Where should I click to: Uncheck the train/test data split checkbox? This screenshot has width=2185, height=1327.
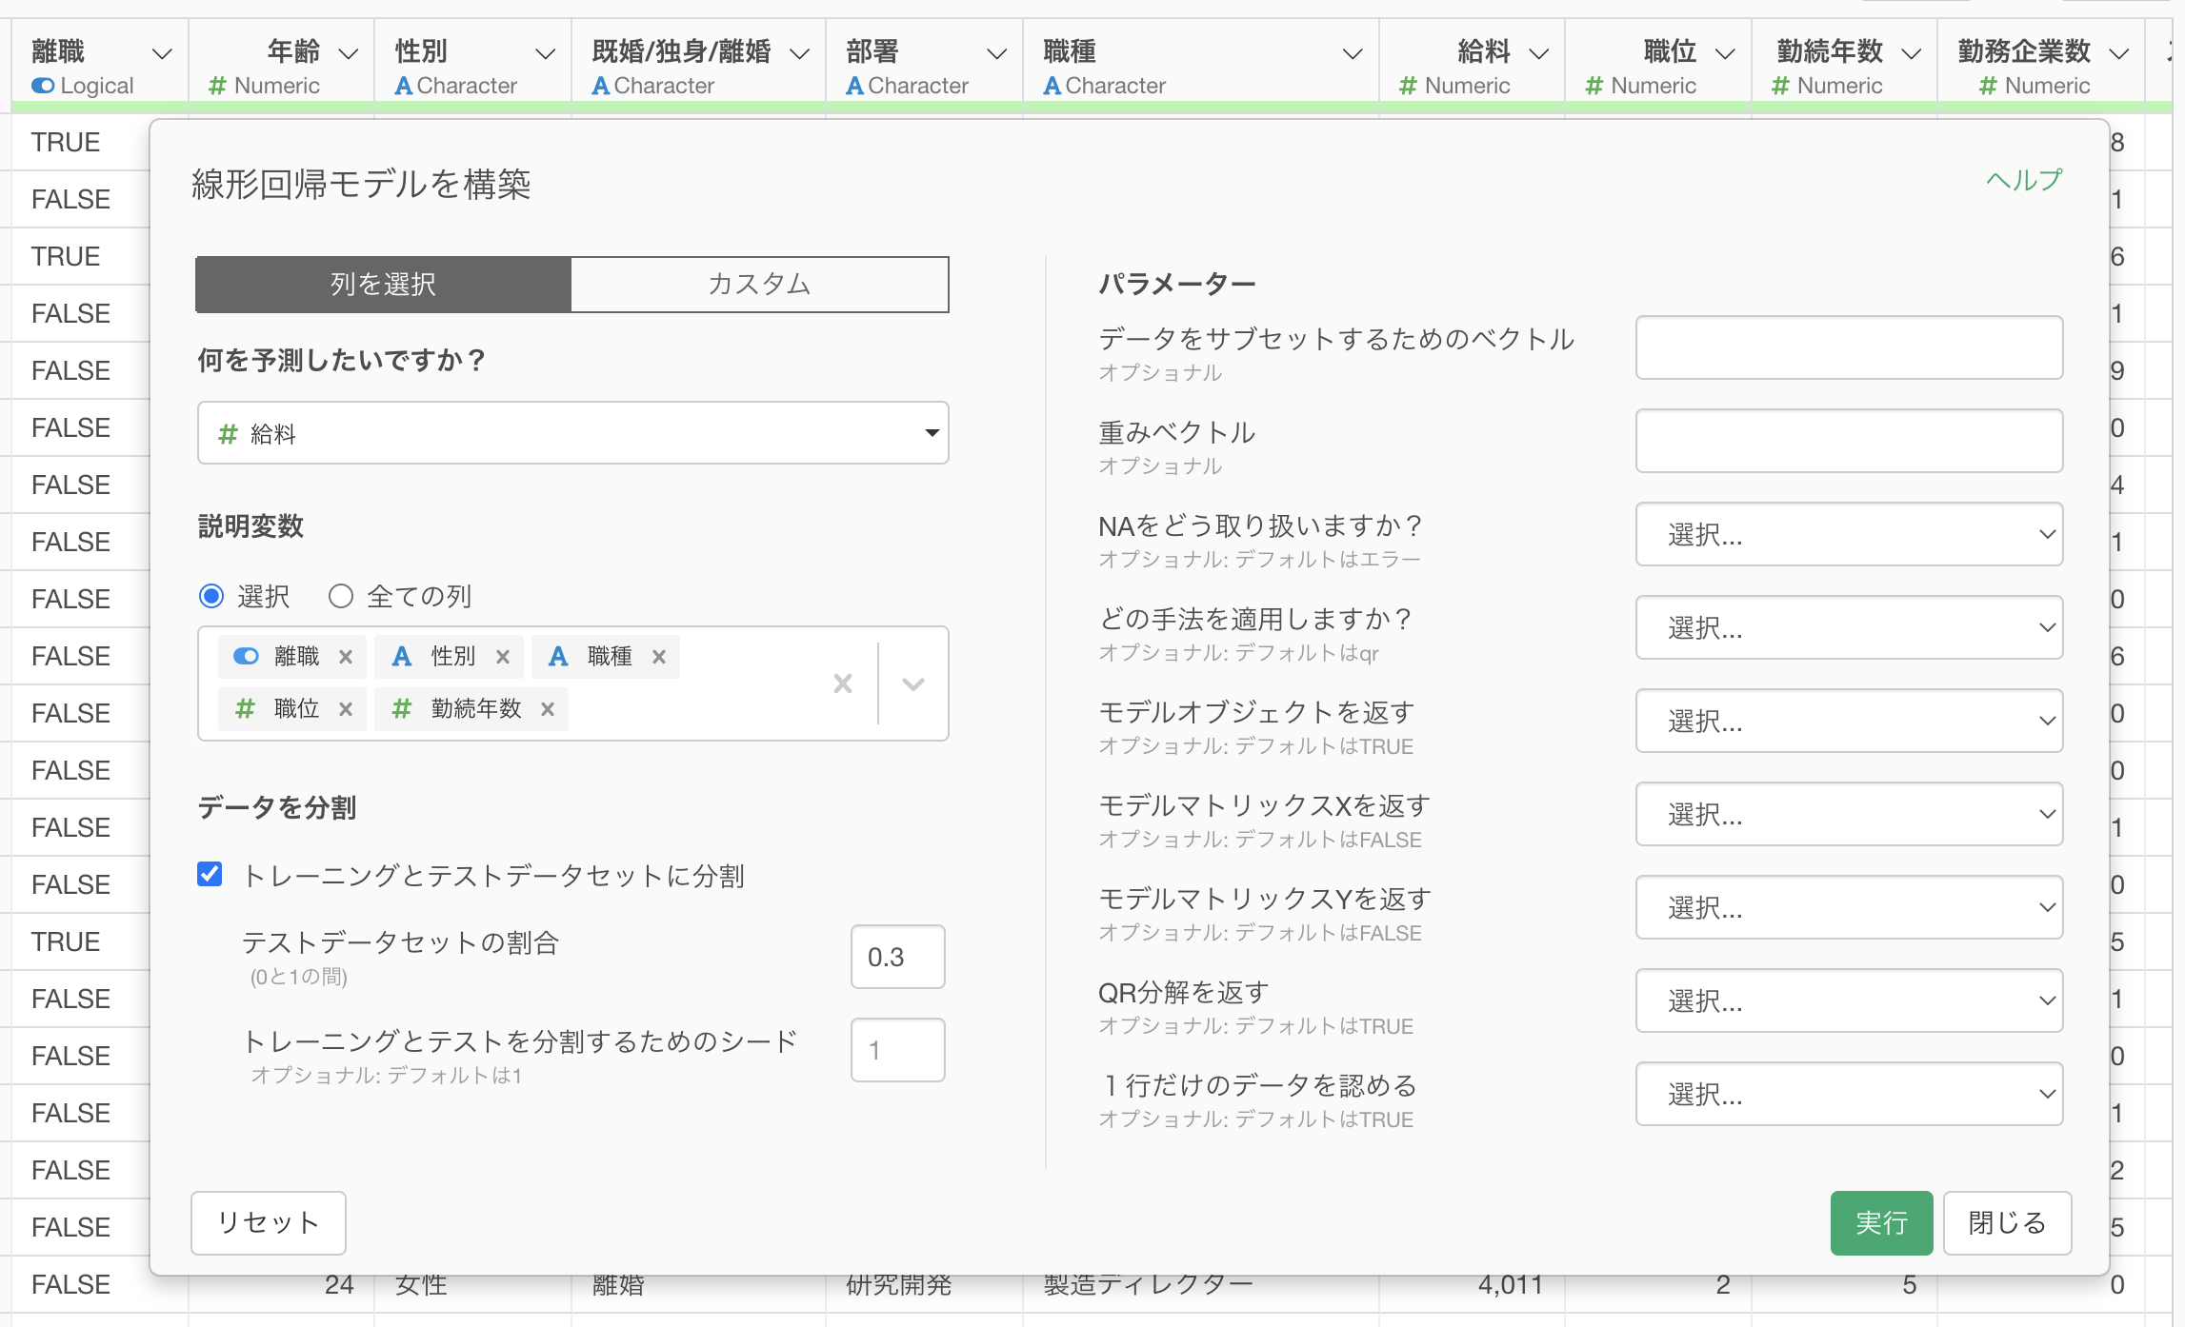[x=210, y=874]
